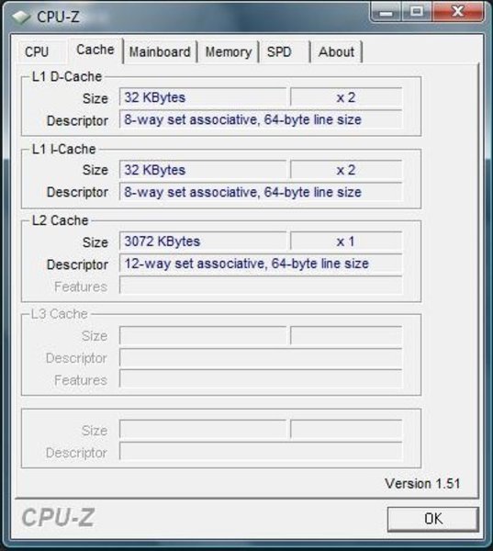Click the L1 I-Cache 32 KBytes field
The width and height of the screenshot is (493, 551).
coord(203,170)
